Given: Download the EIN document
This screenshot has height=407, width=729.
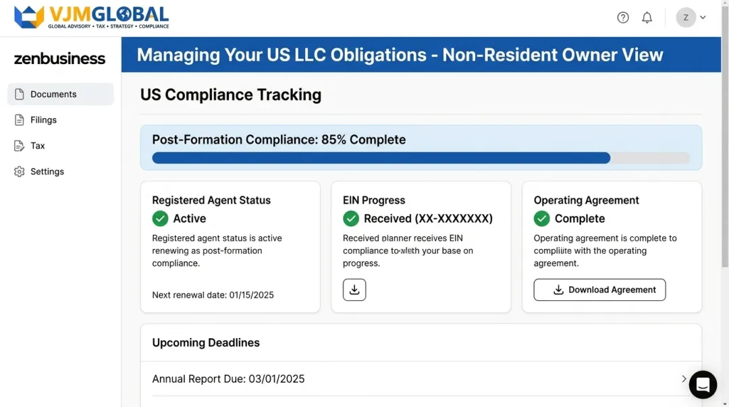Looking at the screenshot, I should pyautogui.click(x=354, y=290).
